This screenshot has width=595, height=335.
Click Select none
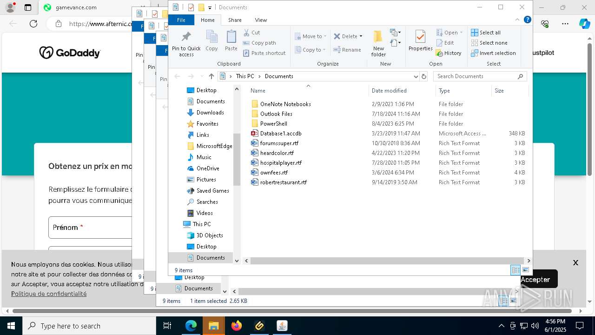489,43
